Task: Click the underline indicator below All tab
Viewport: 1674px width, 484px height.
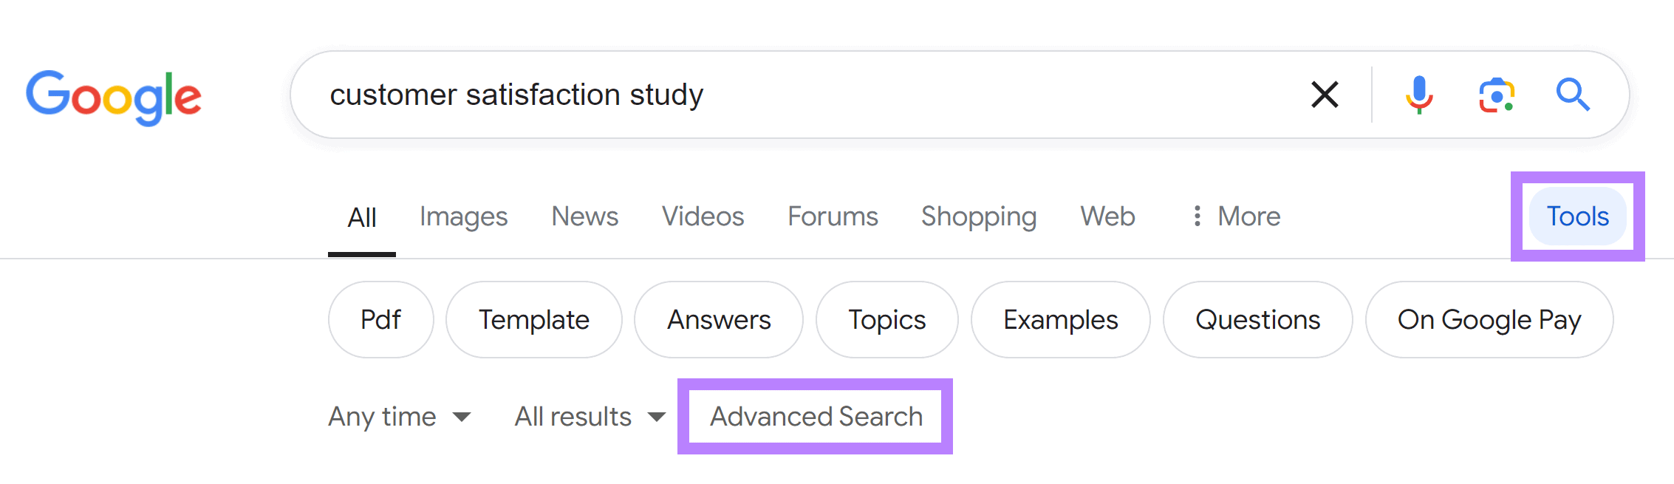Action: click(361, 255)
